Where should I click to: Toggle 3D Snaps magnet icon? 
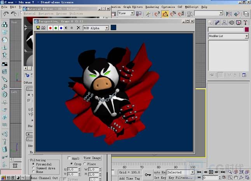pyautogui.click(x=157, y=14)
